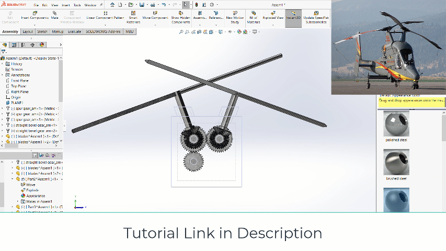The width and height of the screenshot is (446, 251).
Task: Click Show Hidden Components
Action: click(180, 17)
